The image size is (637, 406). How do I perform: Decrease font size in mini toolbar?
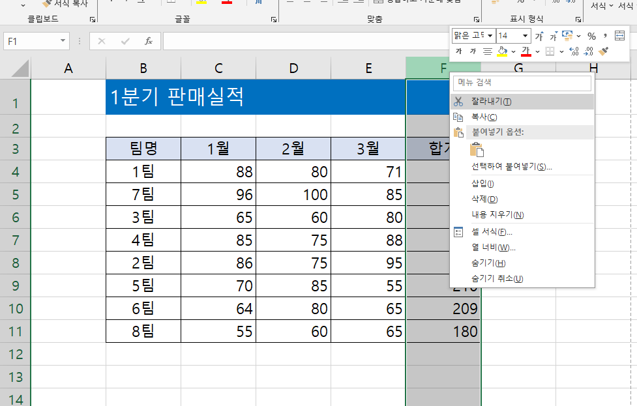[x=554, y=36]
